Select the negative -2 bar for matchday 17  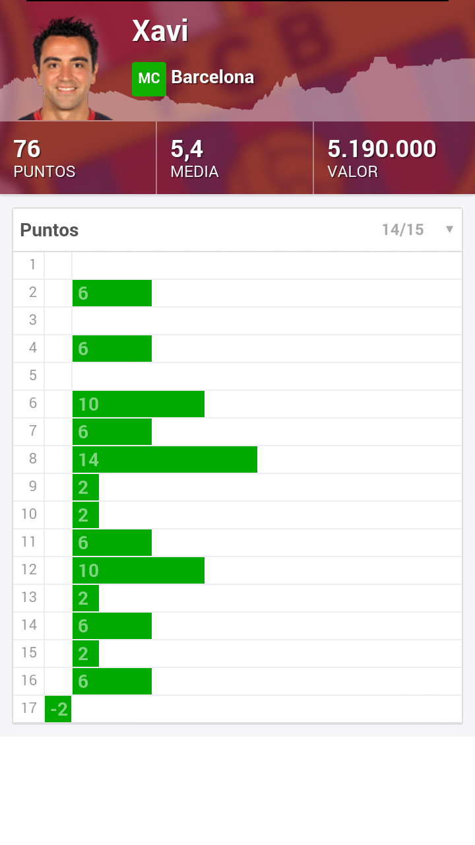coord(58,709)
